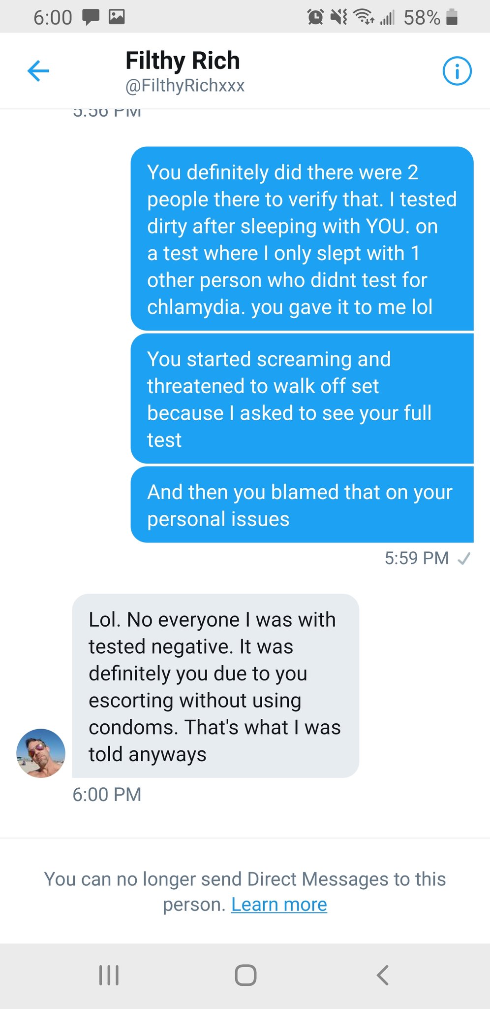Tap the alarm icon in status bar
Screen dimensions: 490x1009
pyautogui.click(x=315, y=17)
